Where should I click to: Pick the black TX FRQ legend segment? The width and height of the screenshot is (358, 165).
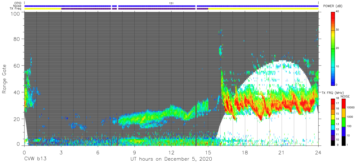[333, 142]
